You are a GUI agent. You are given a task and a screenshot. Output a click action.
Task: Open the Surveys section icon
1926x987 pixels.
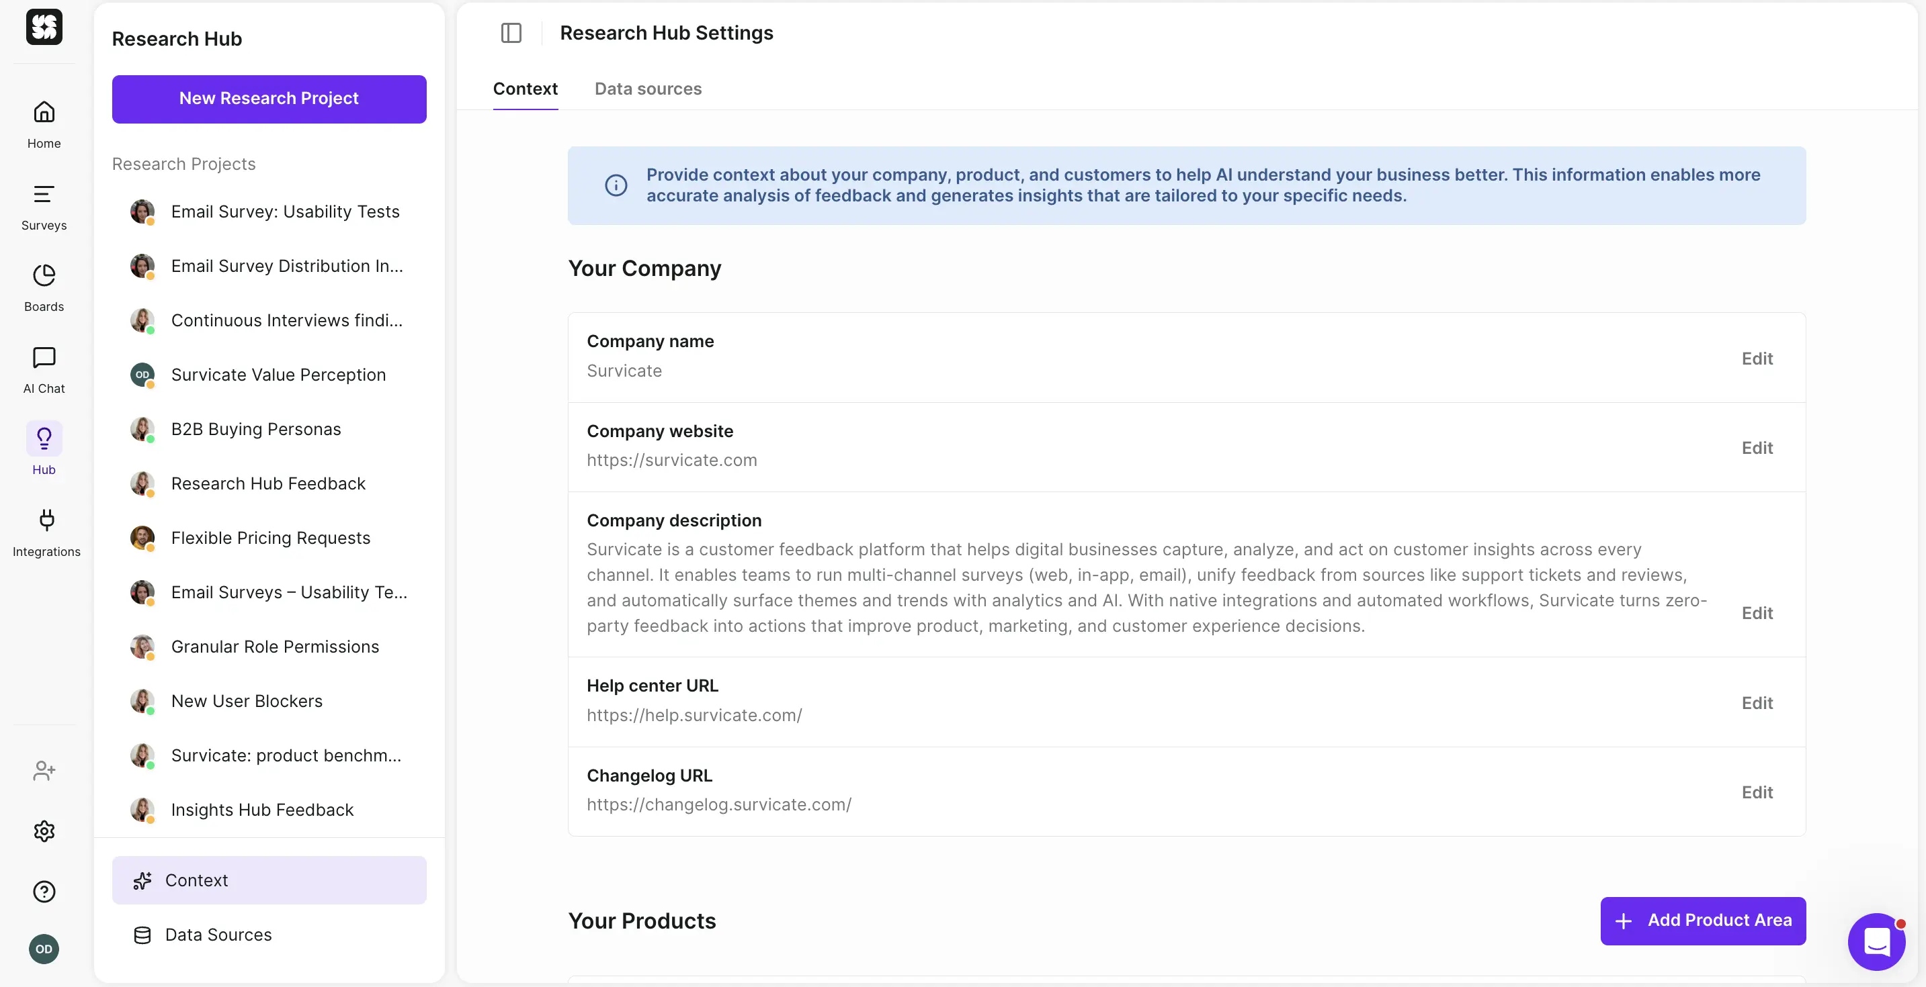point(44,194)
